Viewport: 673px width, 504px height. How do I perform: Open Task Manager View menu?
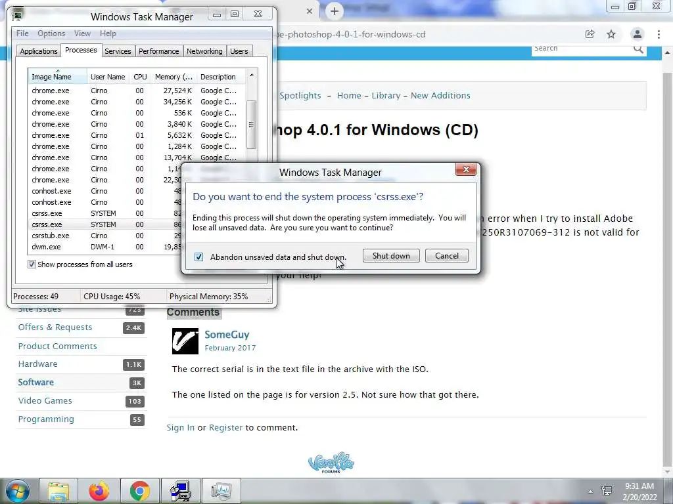pos(82,33)
